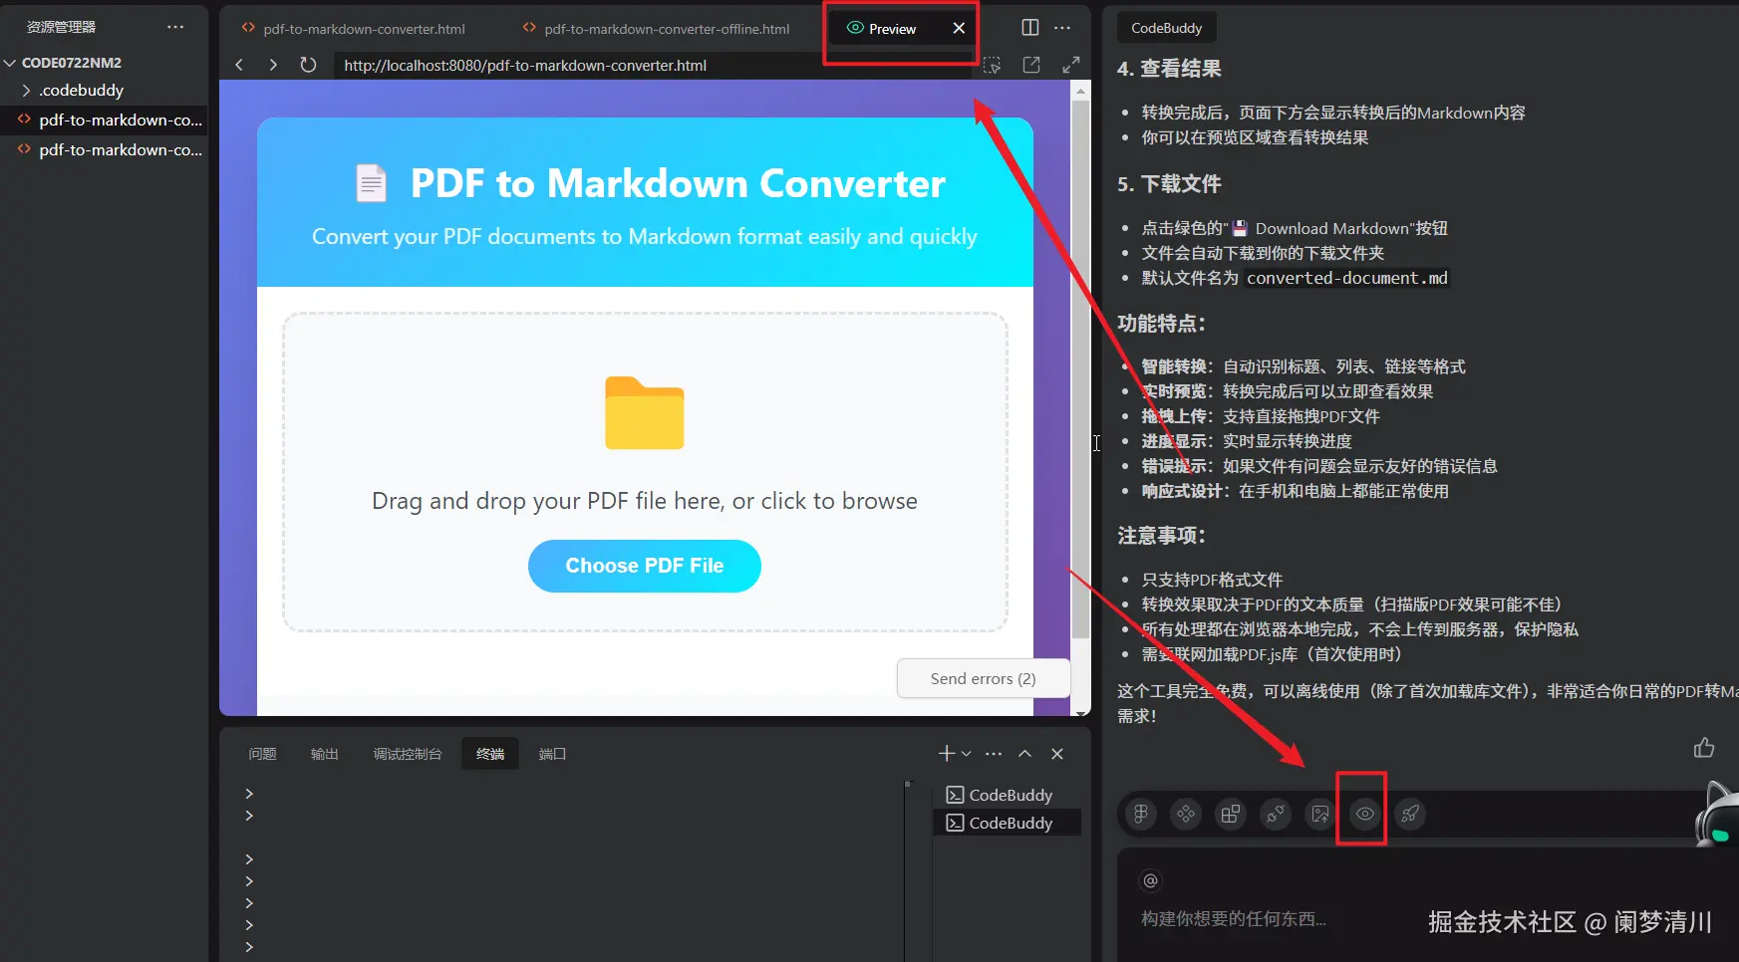Select the first CodeBuddy terminal entry

click(1008, 795)
